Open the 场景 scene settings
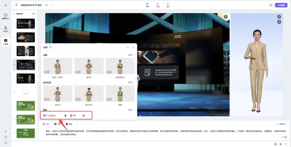The width and height of the screenshot is (291, 147). coord(147,5)
